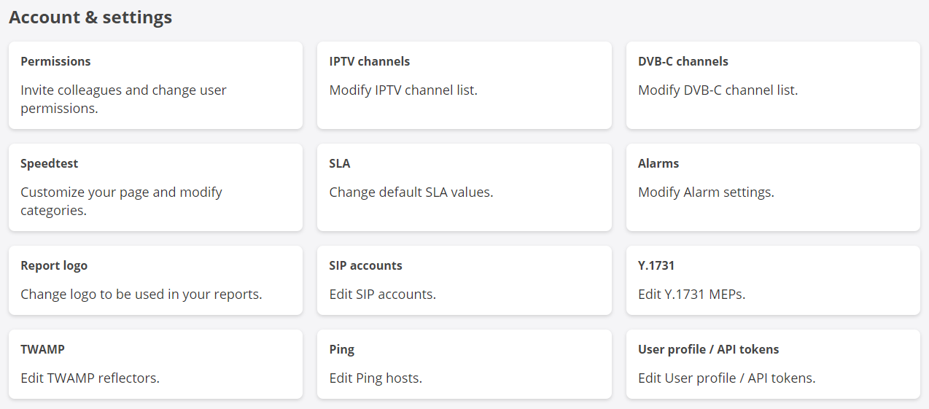
Task: Click 'Edit Ping hosts' description
Action: [x=376, y=378]
